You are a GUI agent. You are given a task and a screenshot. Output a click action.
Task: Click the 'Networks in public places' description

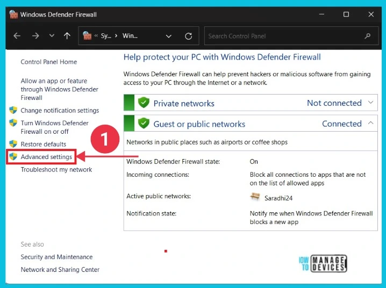click(x=207, y=142)
